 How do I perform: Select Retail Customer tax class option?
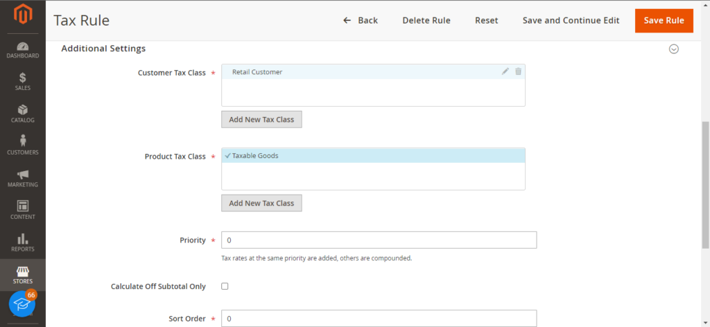click(373, 72)
